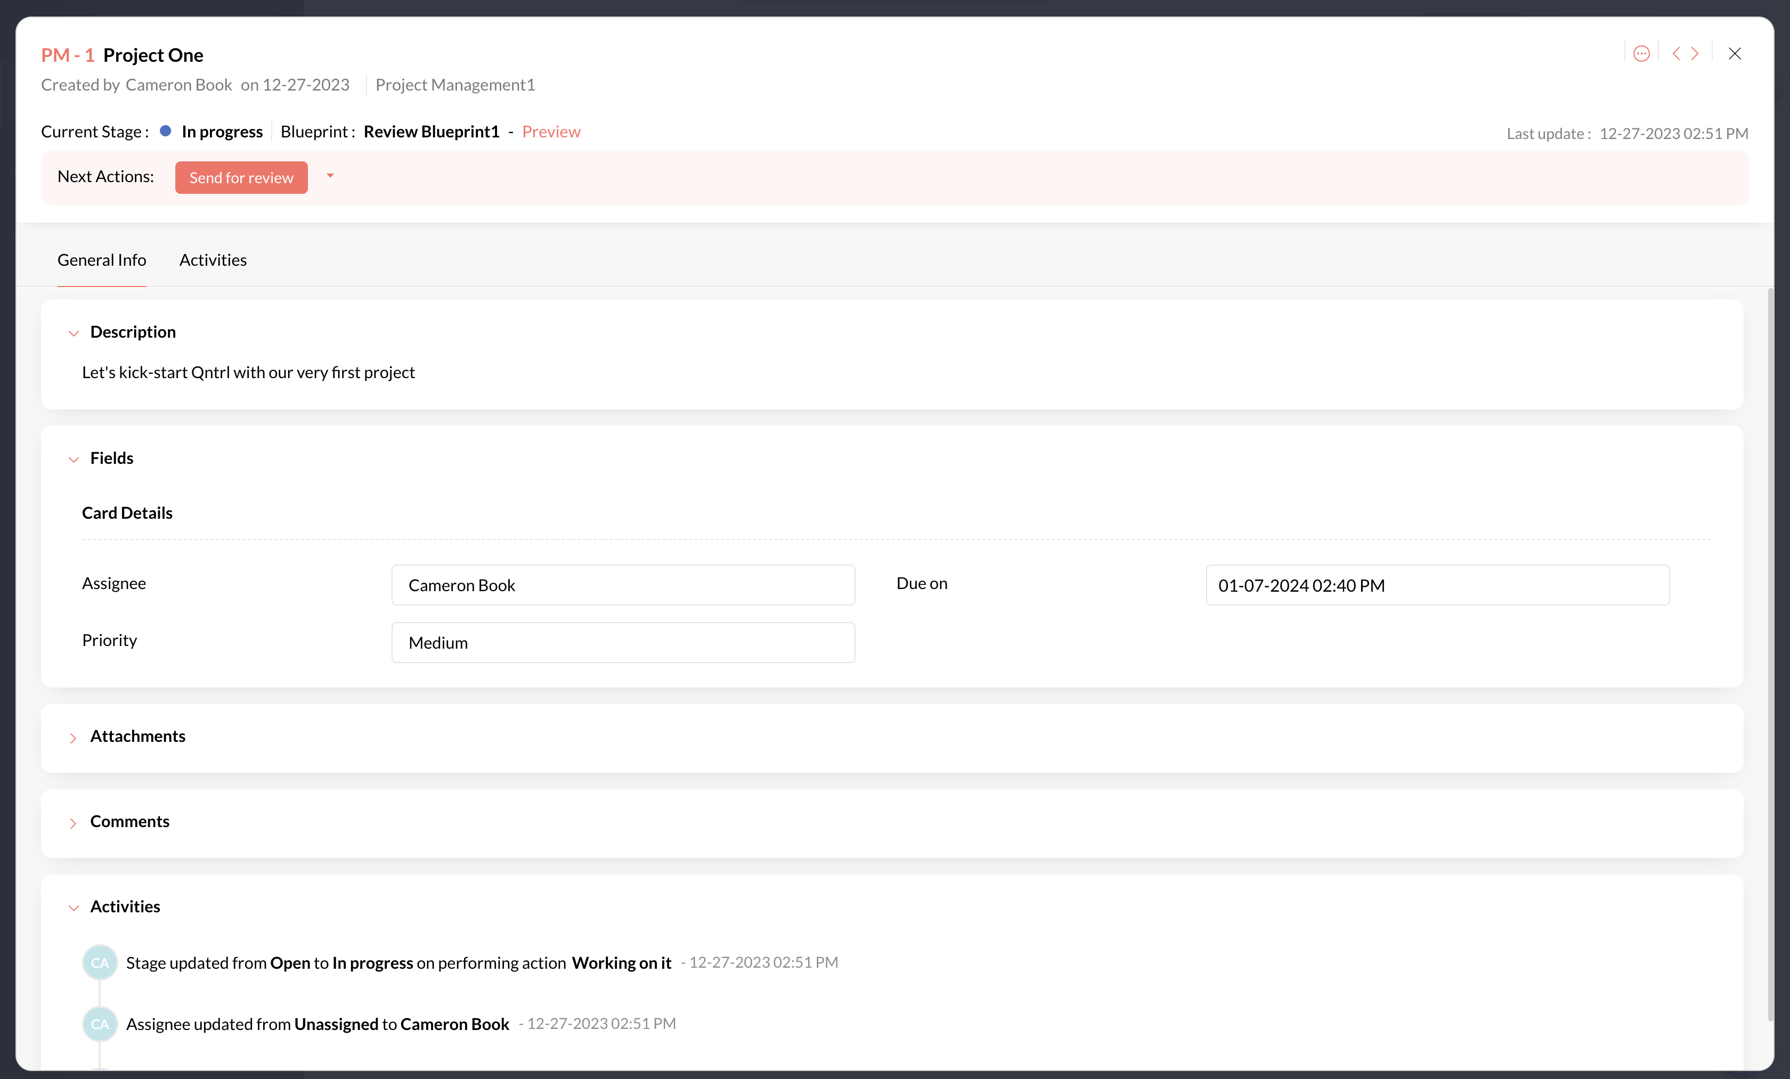This screenshot has height=1079, width=1790.
Task: Collapse the Fields section
Action: [74, 460]
